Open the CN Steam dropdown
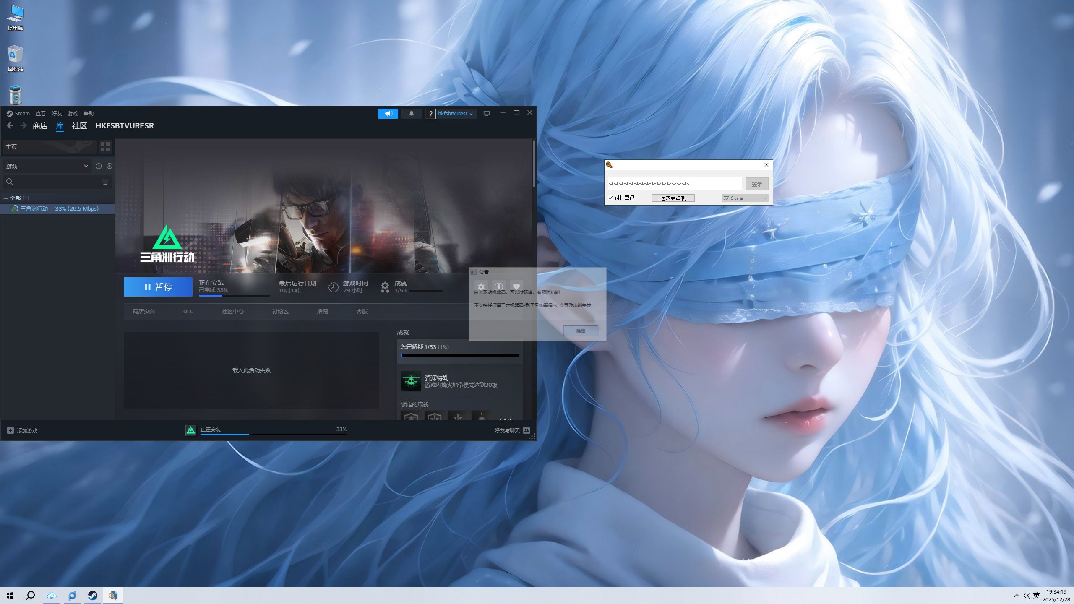1074x604 pixels. [x=745, y=198]
